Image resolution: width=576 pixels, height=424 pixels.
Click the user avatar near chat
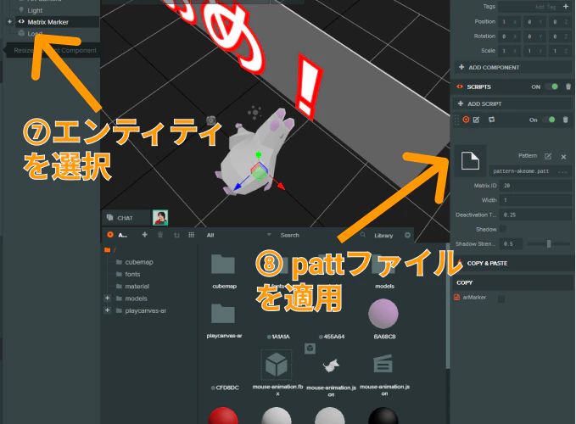point(160,217)
